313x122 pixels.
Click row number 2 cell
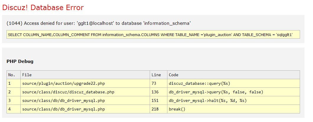tap(14, 92)
